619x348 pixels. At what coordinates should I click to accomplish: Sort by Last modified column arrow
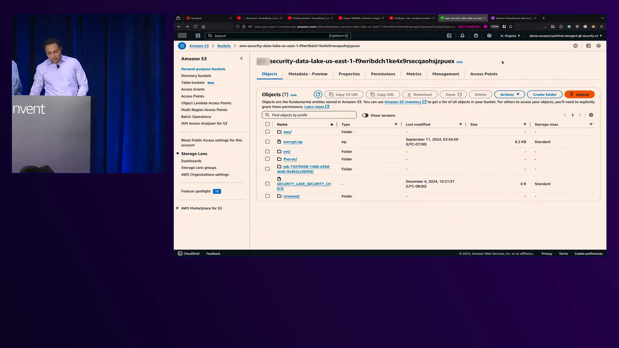460,124
